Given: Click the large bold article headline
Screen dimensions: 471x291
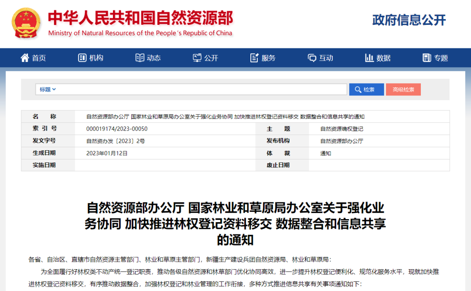Looking at the screenshot, I should click(x=235, y=224).
